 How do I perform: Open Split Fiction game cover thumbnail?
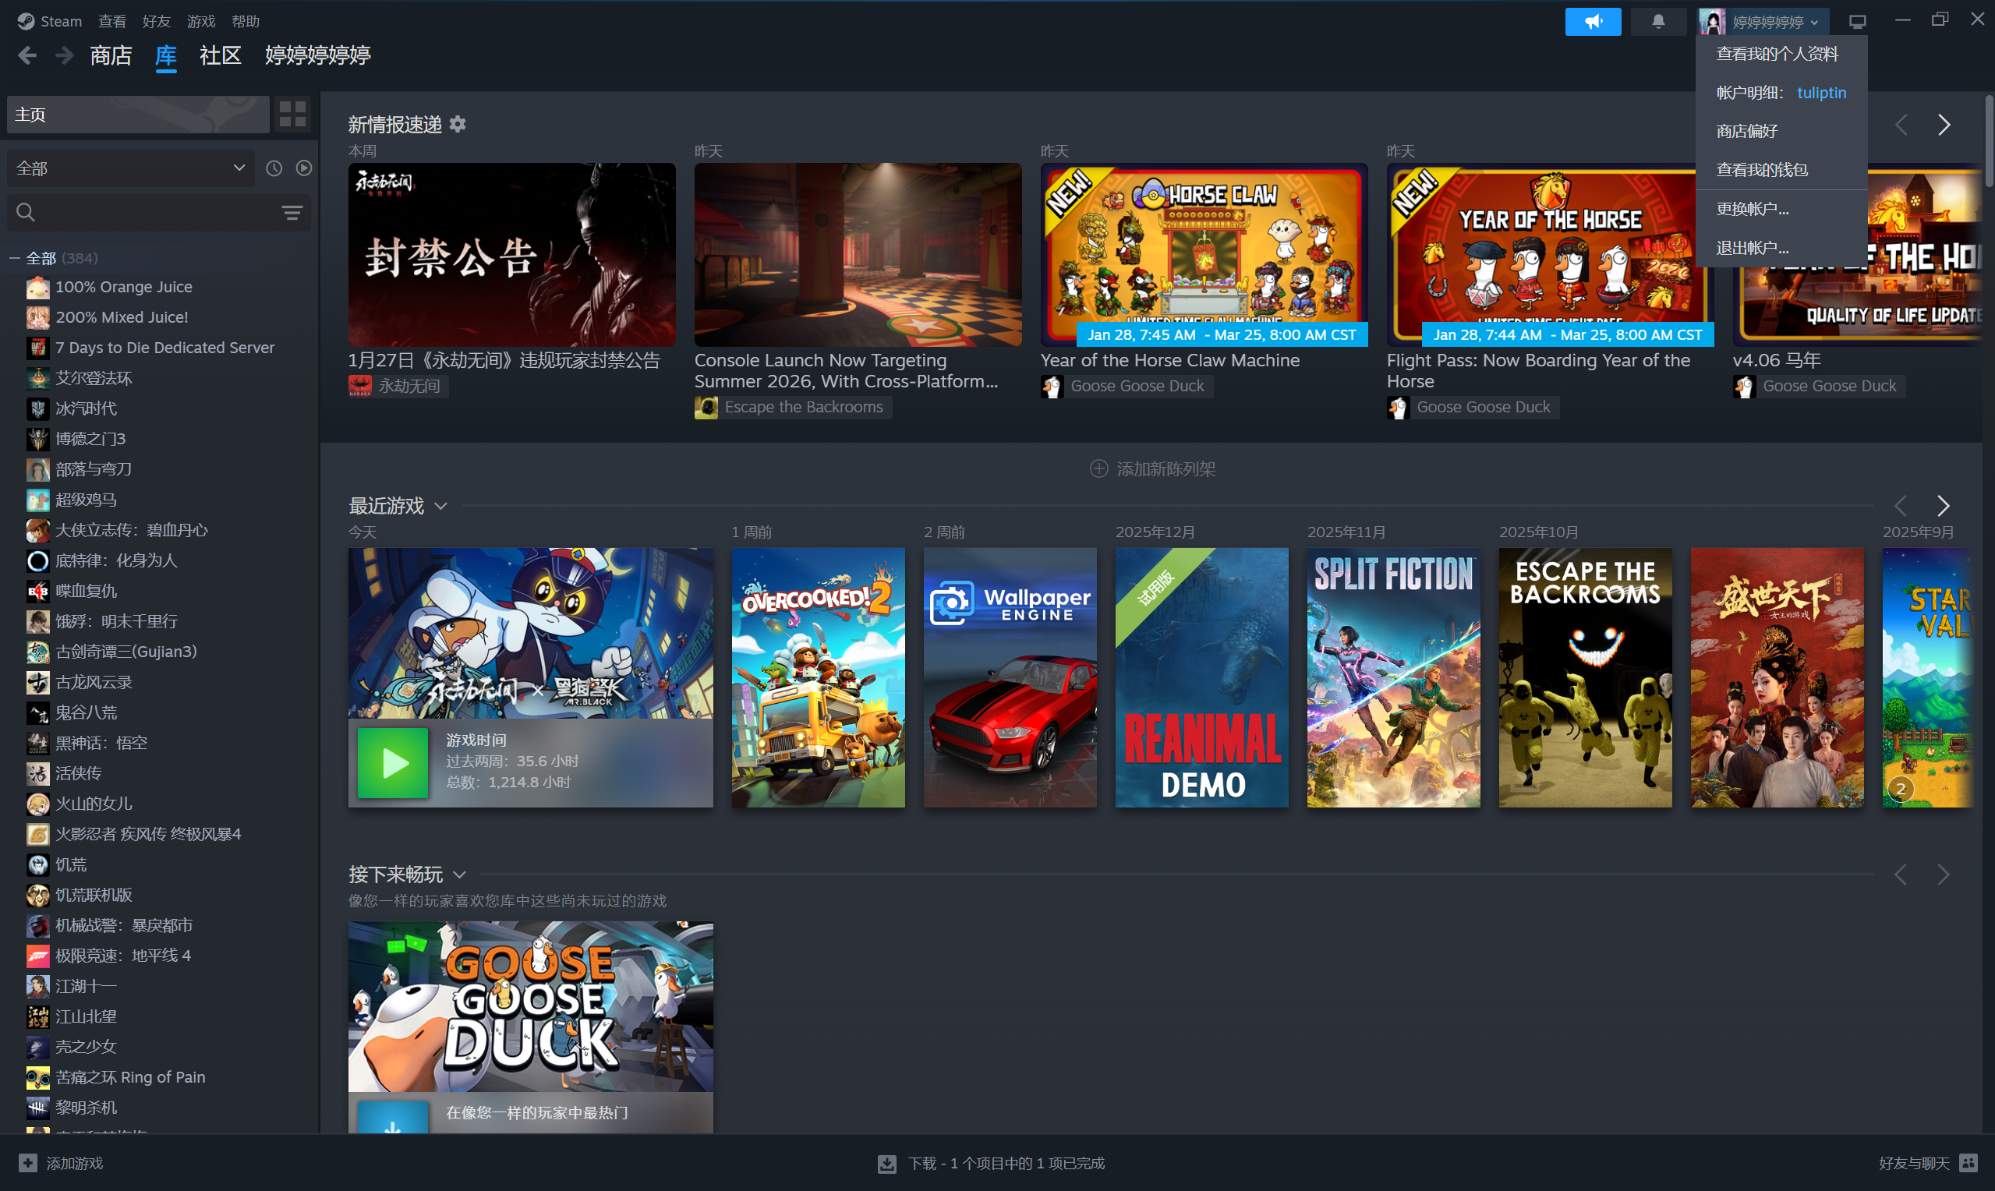[1393, 677]
